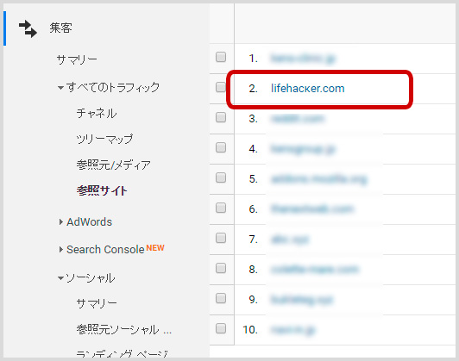Check the checkbox for row 6
This screenshot has width=459, height=361.
221,208
